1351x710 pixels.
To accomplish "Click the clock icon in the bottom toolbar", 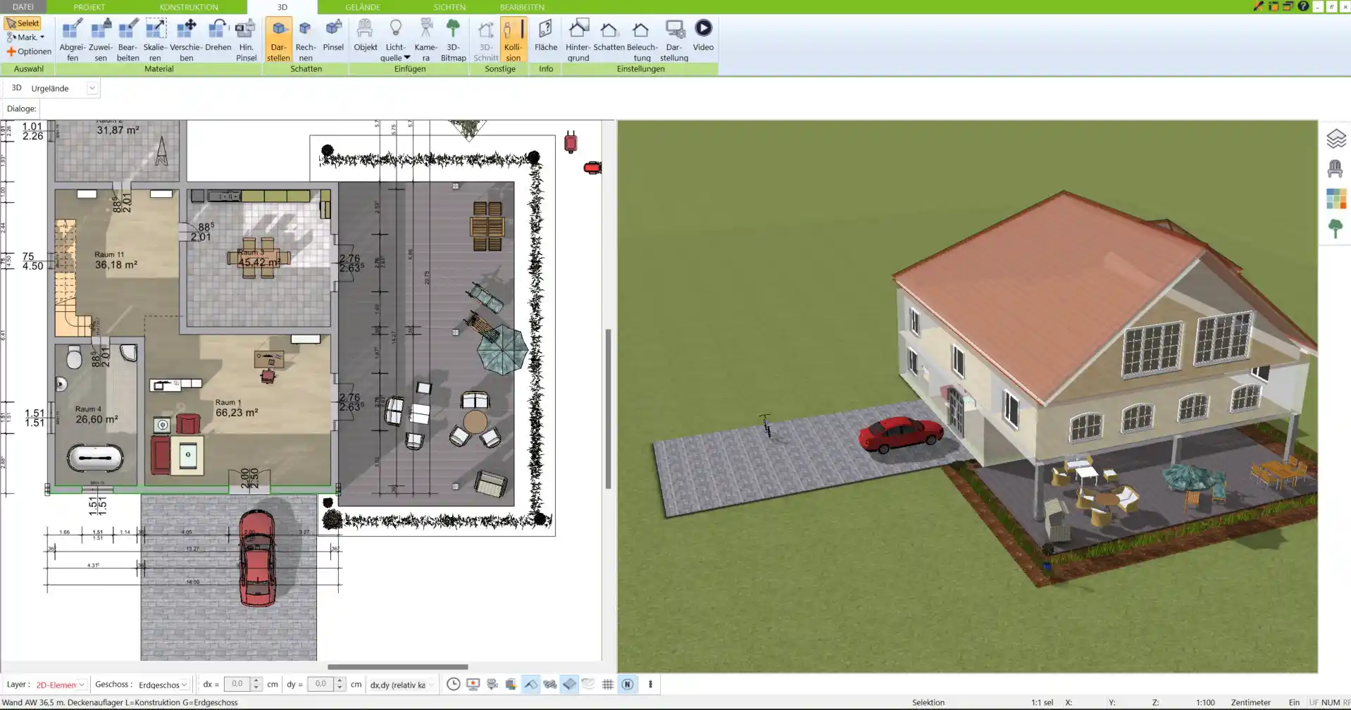I will [454, 684].
